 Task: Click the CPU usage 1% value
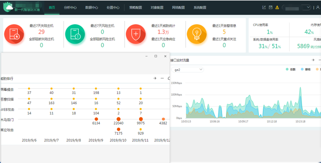point(269,32)
